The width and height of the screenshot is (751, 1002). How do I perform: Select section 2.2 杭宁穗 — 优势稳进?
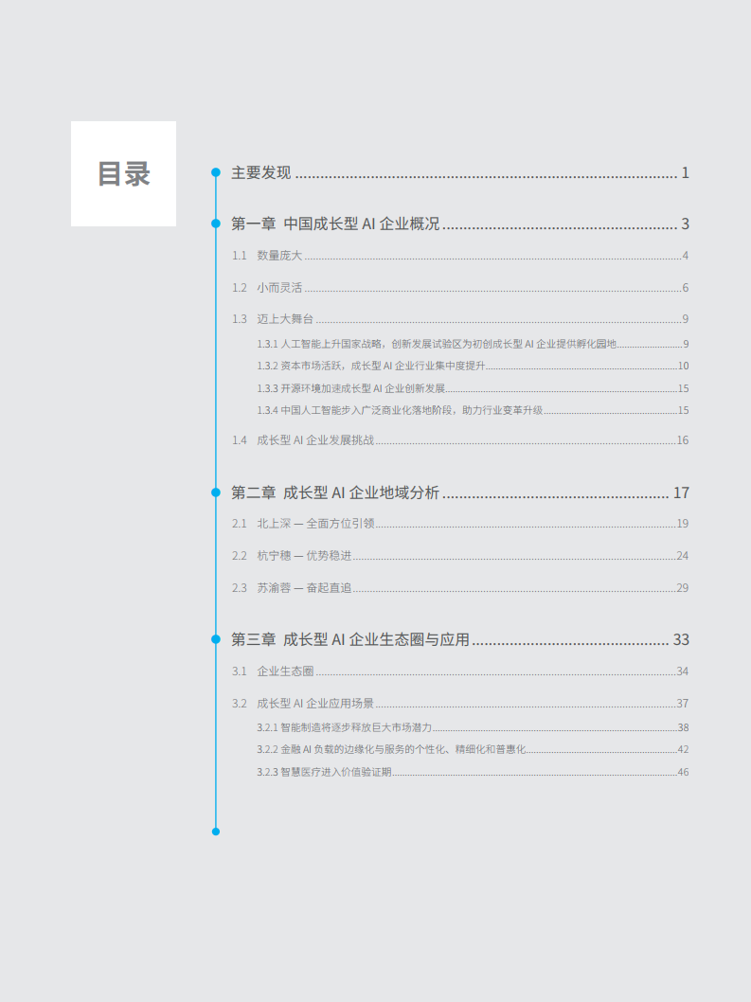(304, 556)
